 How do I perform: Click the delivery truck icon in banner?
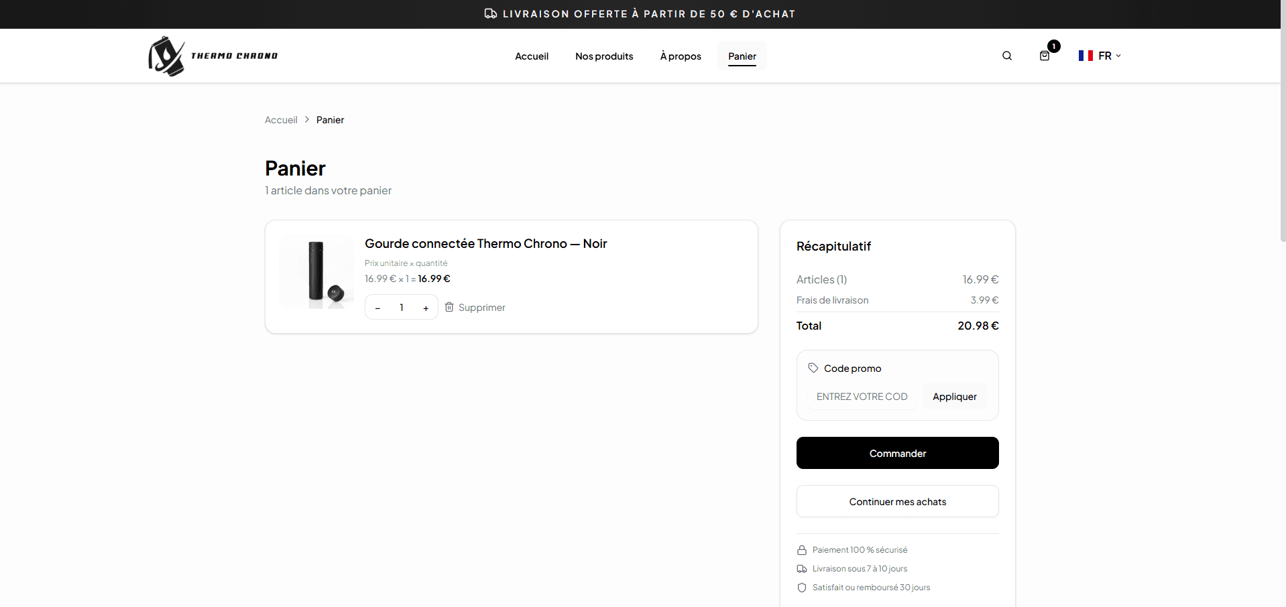(x=491, y=14)
